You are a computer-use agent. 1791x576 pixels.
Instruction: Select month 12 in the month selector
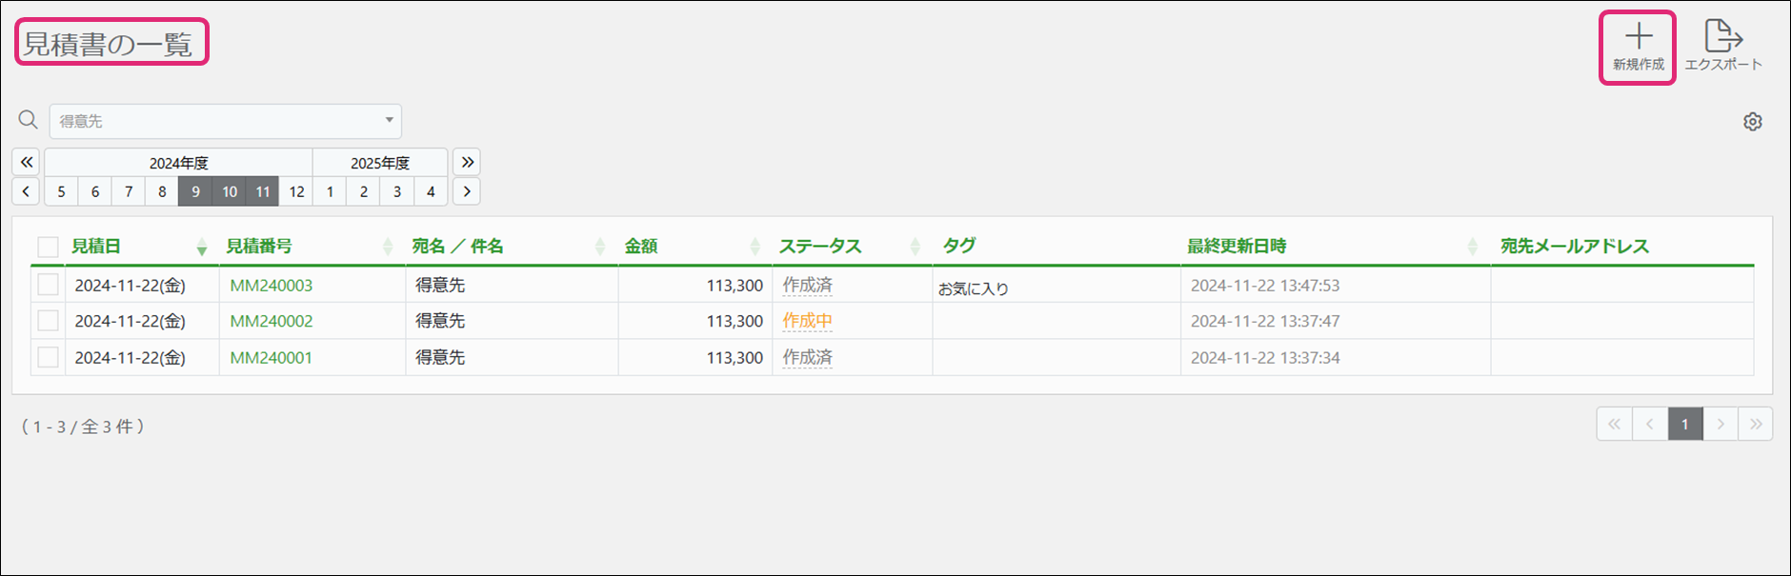296,191
